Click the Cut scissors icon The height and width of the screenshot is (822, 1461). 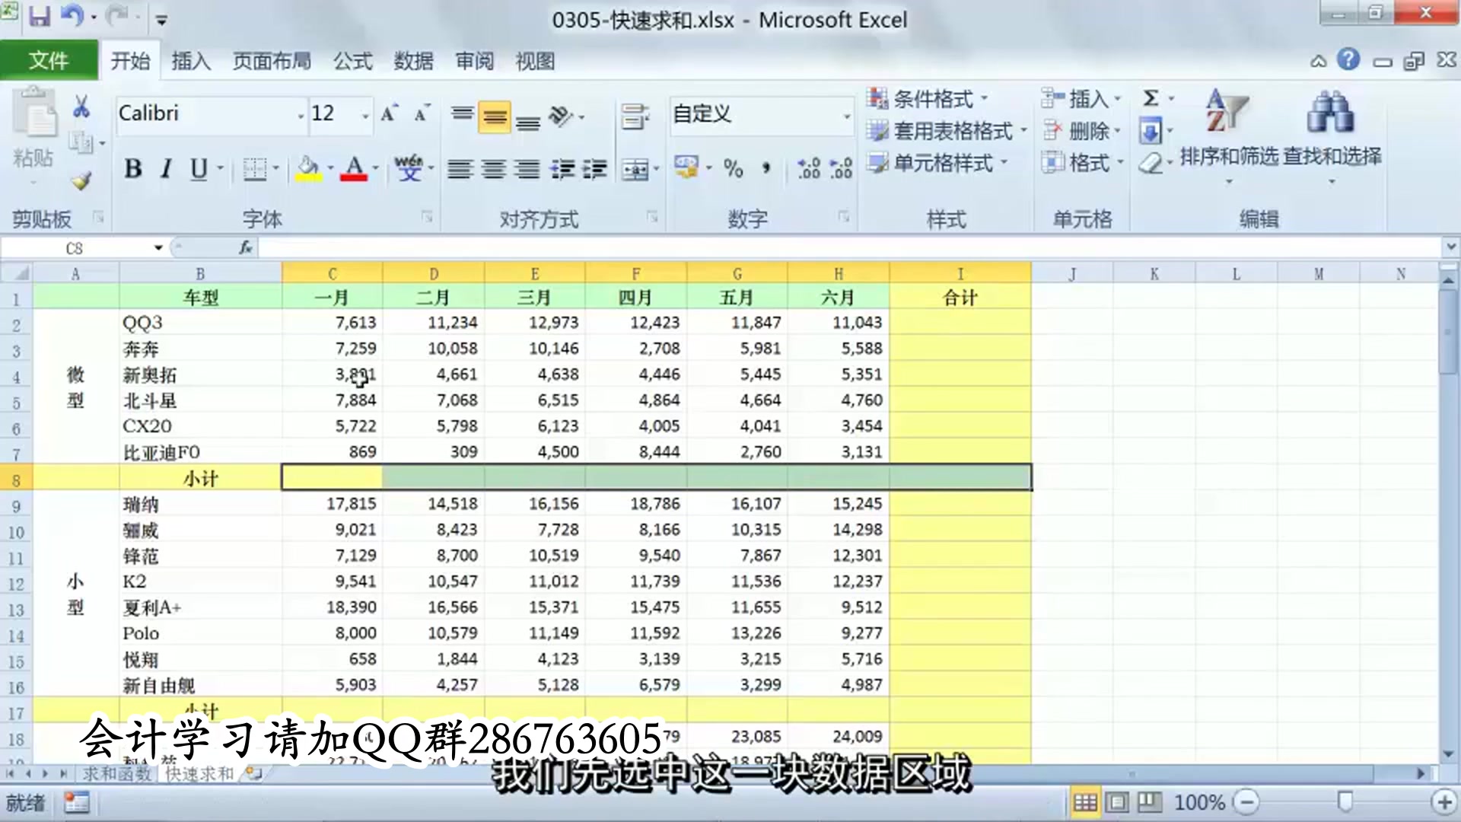[x=81, y=107]
